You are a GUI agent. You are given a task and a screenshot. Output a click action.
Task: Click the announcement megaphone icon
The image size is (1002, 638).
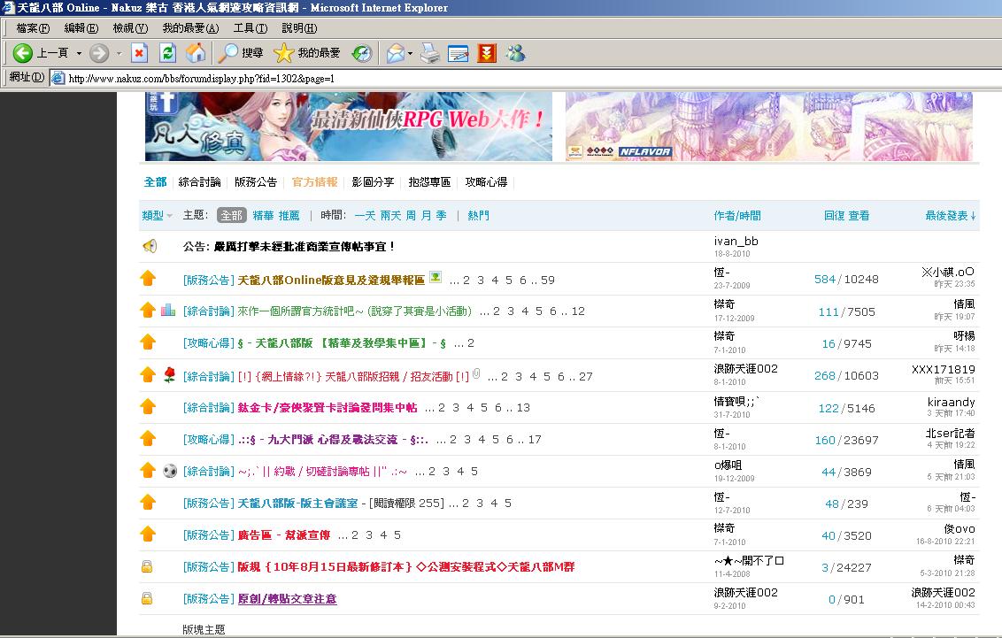[x=150, y=246]
